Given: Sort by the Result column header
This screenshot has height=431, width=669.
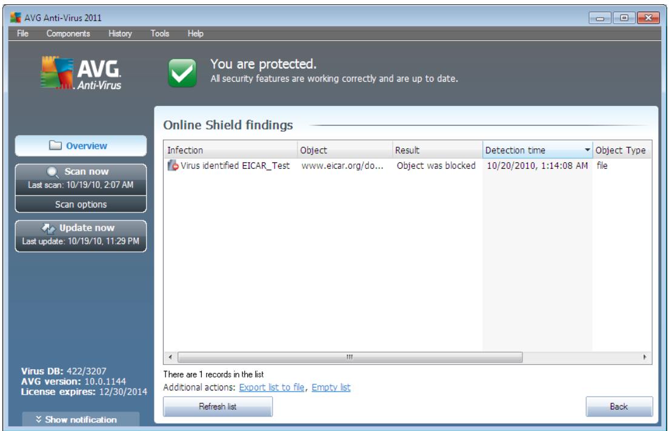Looking at the screenshot, I should tap(438, 150).
